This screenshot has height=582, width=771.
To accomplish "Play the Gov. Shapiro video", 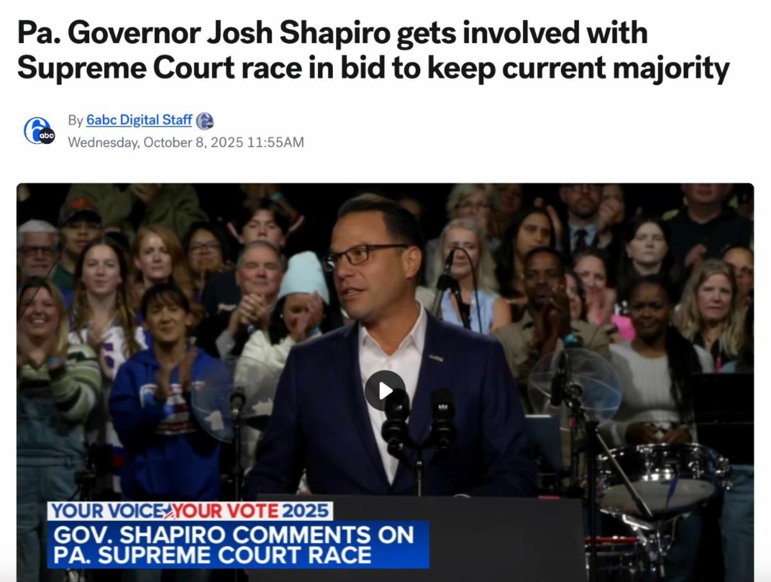I will pos(385,390).
